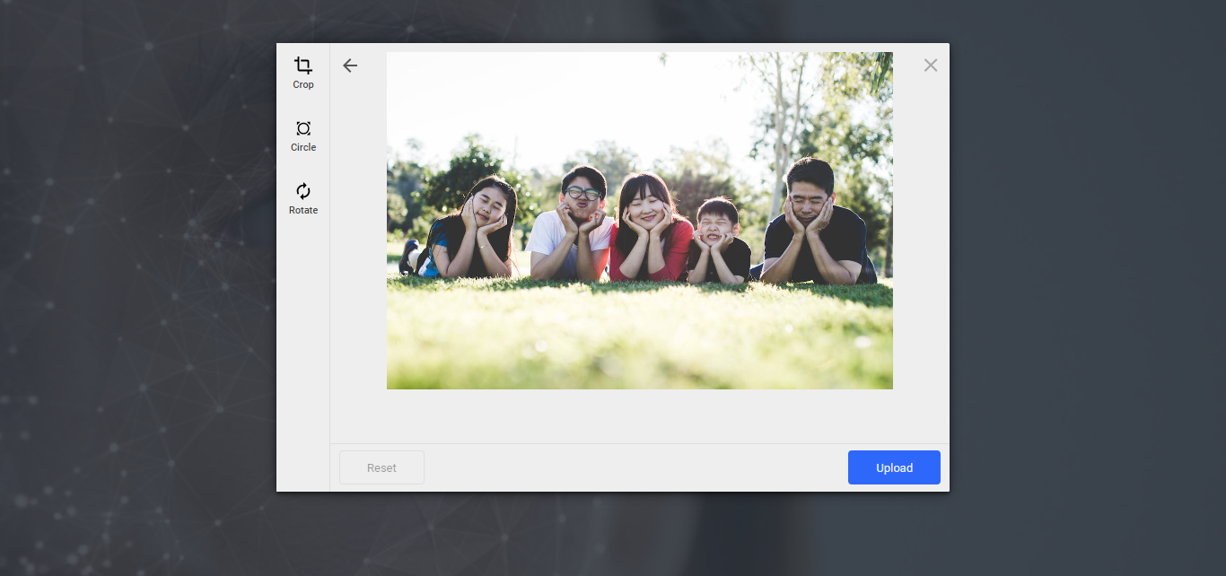Select the image of people on grass

pyautogui.click(x=639, y=220)
